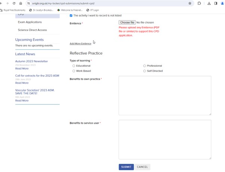Click the Add More Evidence link
Viewport: 225px width, 172px height.
(80, 44)
